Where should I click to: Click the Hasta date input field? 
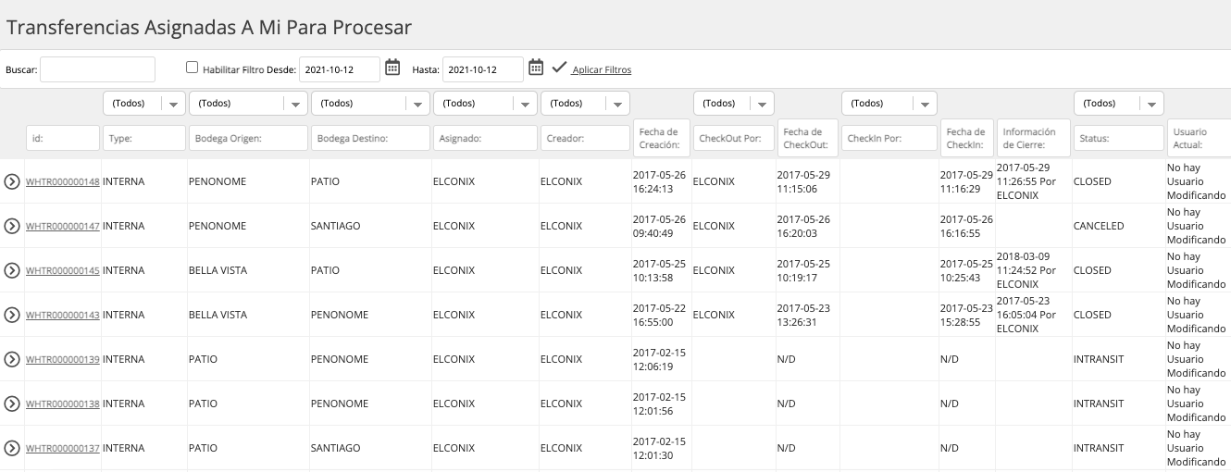pos(483,69)
